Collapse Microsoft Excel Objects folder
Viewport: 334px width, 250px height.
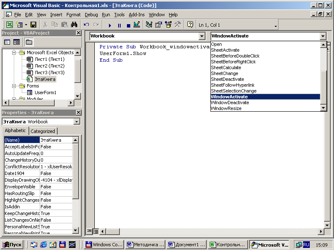click(x=14, y=52)
